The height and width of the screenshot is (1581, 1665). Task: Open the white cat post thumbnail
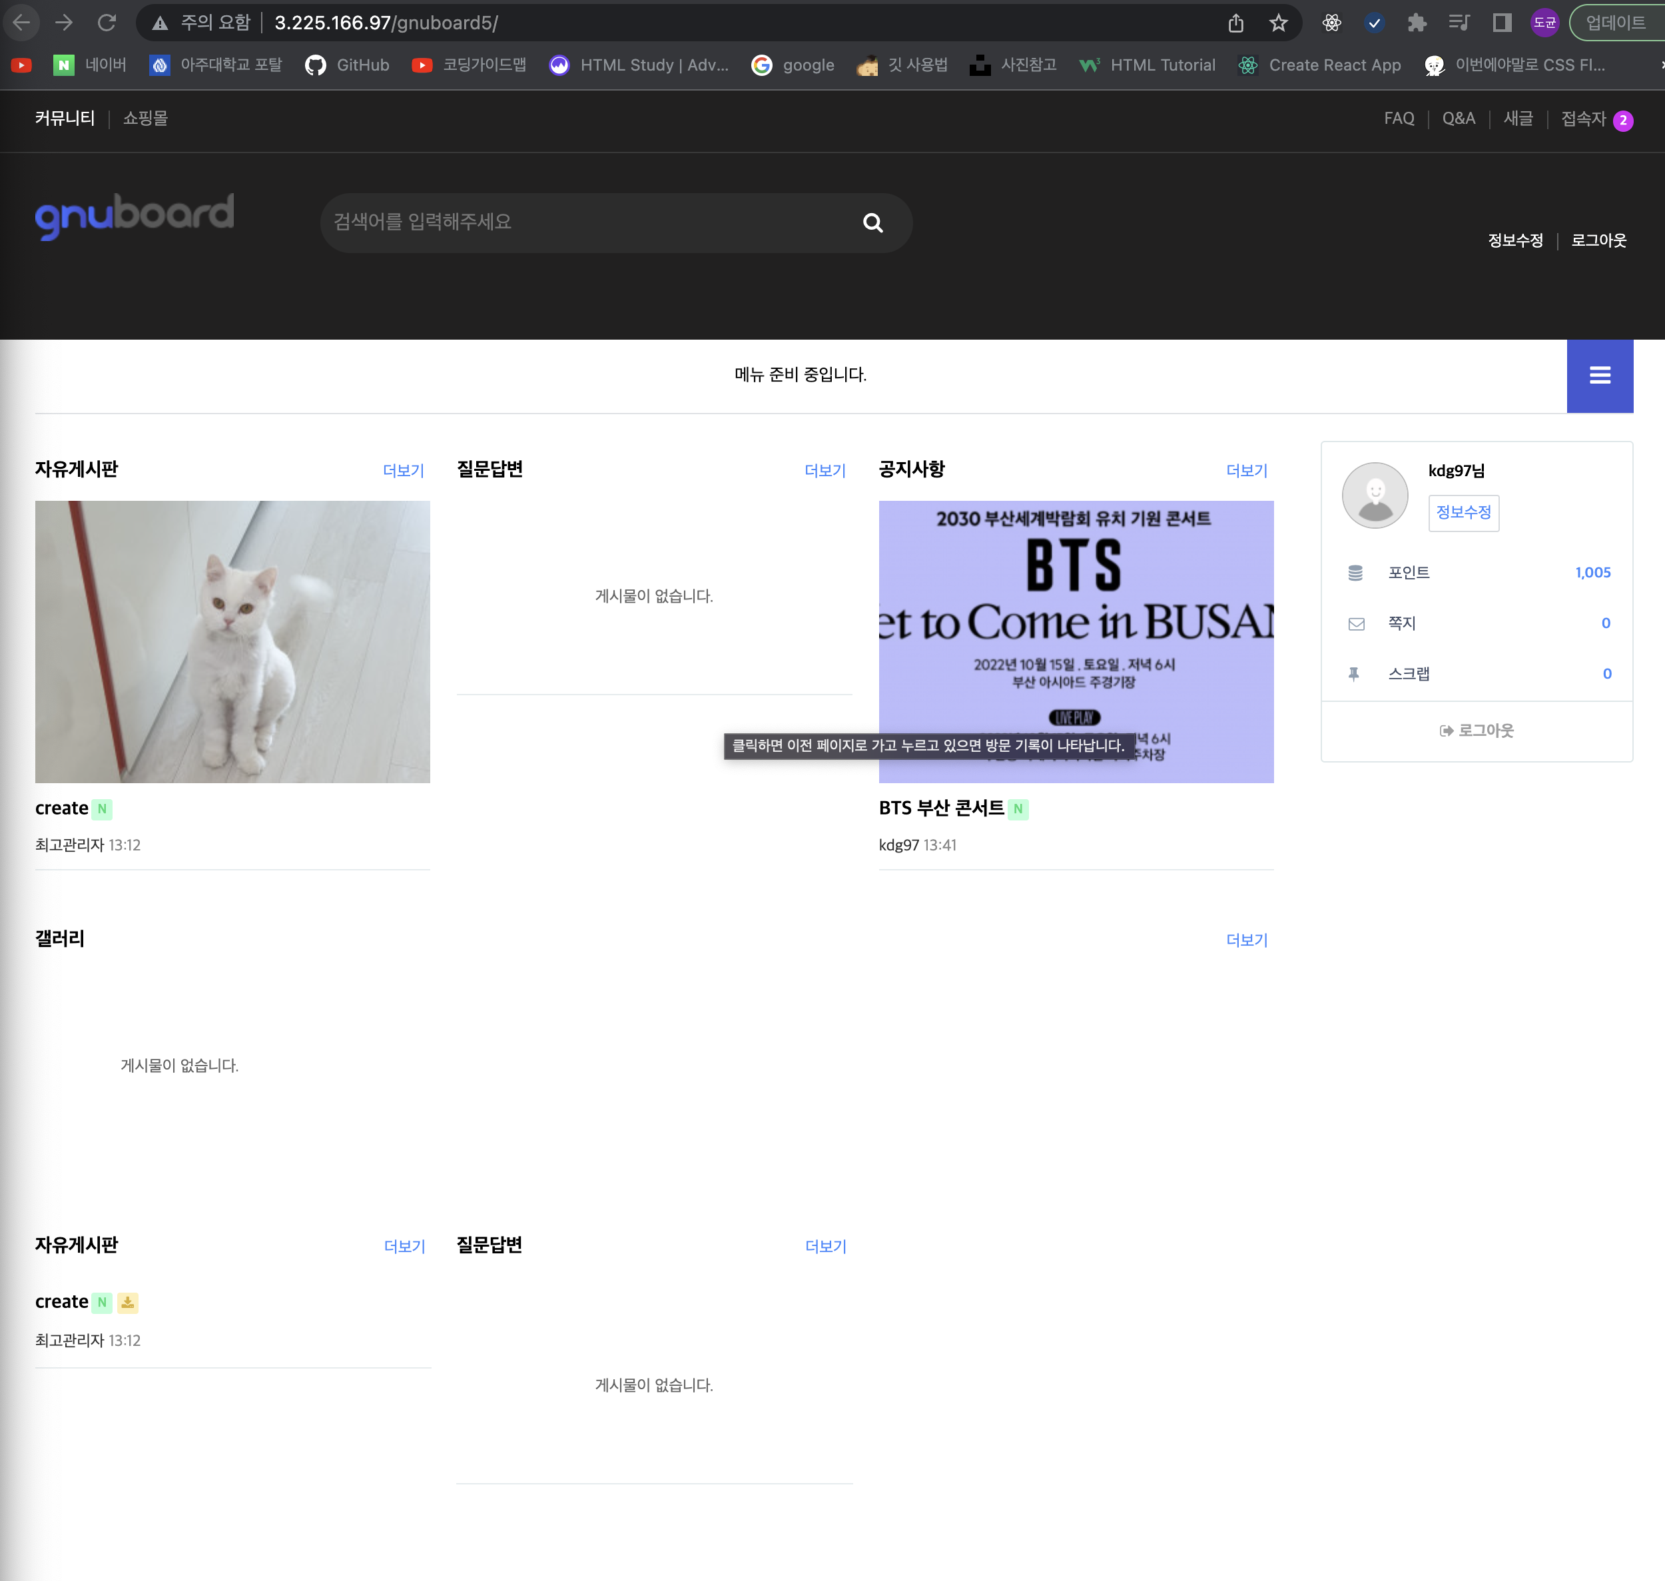pos(232,641)
